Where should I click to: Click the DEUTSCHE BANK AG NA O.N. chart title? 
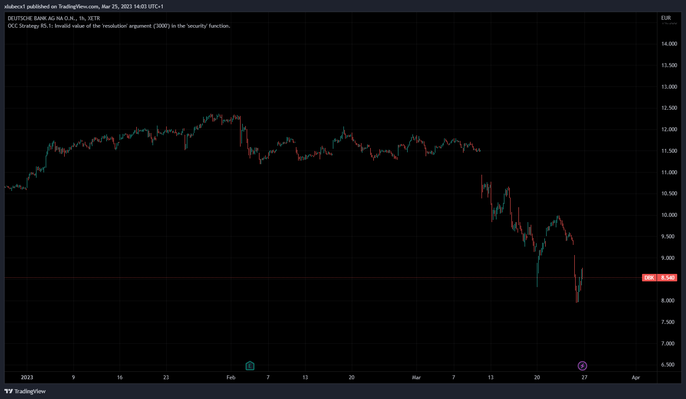(x=54, y=18)
